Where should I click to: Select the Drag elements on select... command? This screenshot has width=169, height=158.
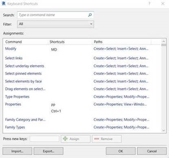[x=25, y=89]
